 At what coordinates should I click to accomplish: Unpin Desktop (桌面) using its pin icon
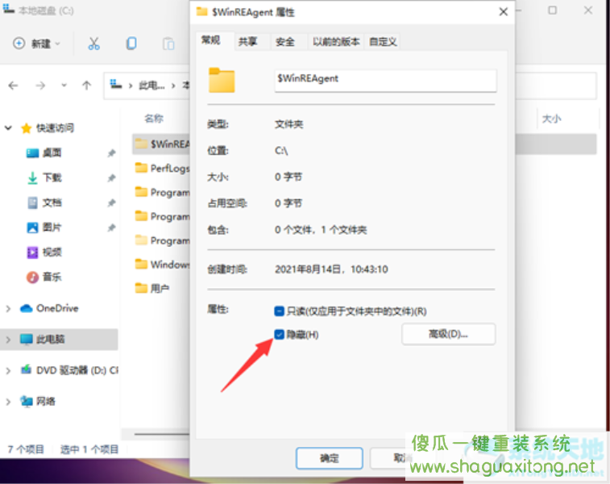point(112,153)
